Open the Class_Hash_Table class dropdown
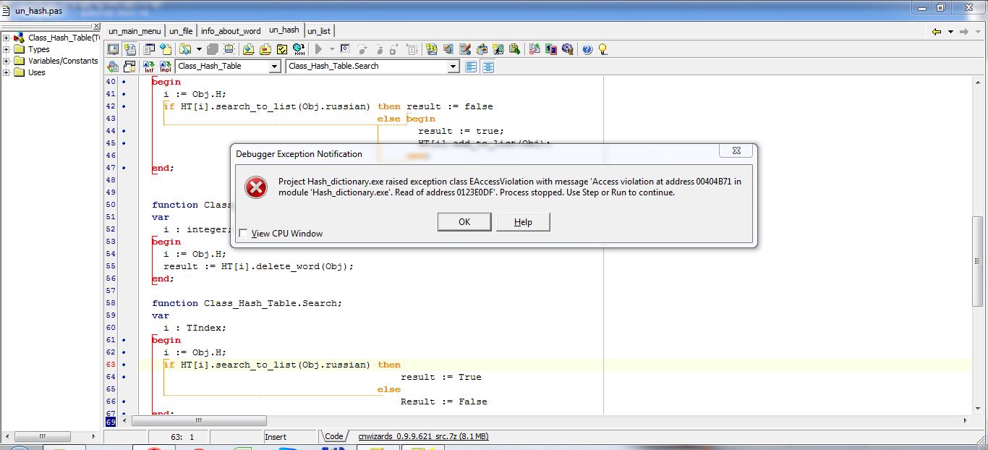Viewport: 988px width, 450px height. [x=274, y=67]
